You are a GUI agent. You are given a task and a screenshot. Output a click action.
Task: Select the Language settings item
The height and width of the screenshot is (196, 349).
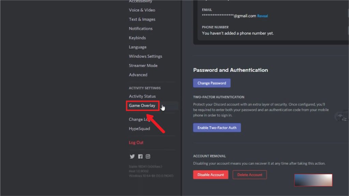(138, 47)
